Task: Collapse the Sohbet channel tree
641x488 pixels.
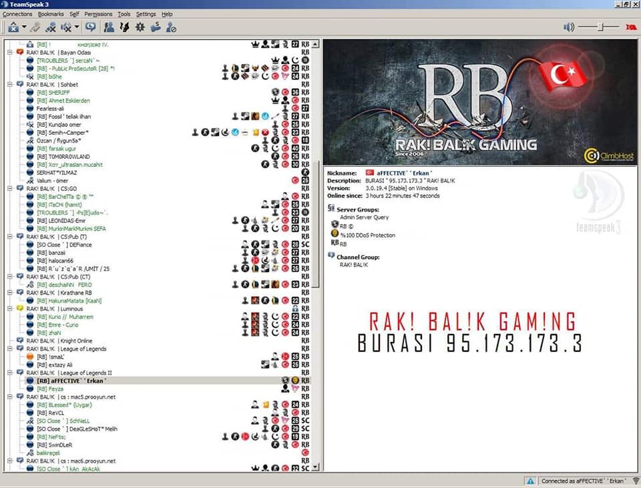Action: pyautogui.click(x=10, y=85)
